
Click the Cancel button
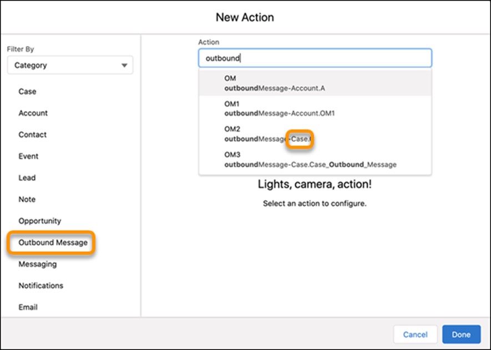click(415, 334)
